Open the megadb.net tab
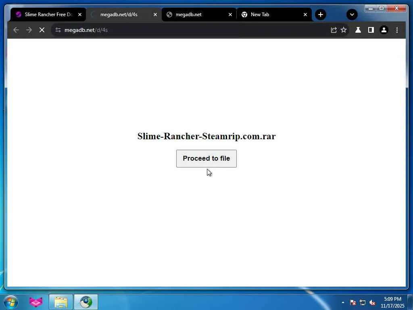This screenshot has width=413, height=310. coord(198,15)
